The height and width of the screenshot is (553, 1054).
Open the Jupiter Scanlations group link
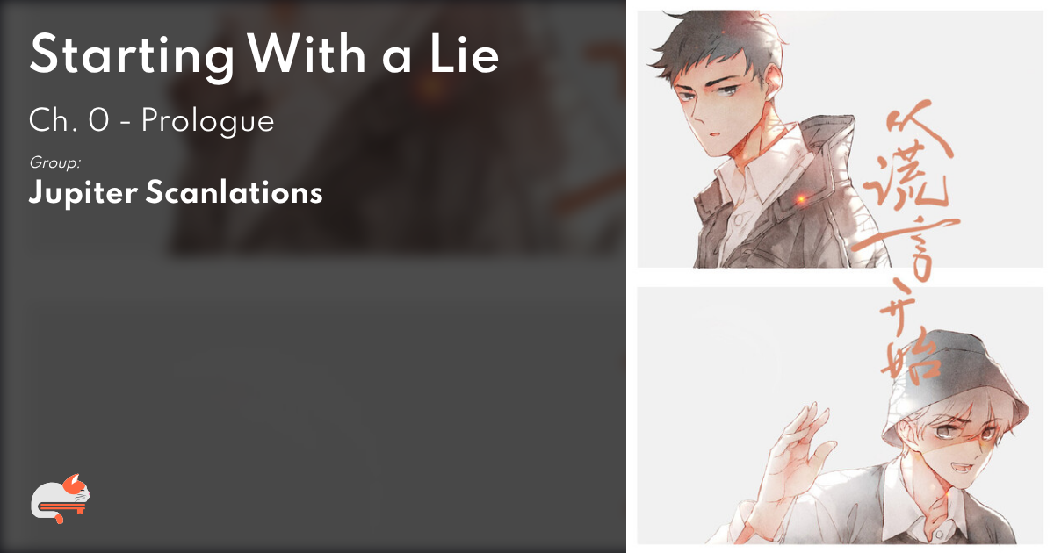(x=176, y=192)
